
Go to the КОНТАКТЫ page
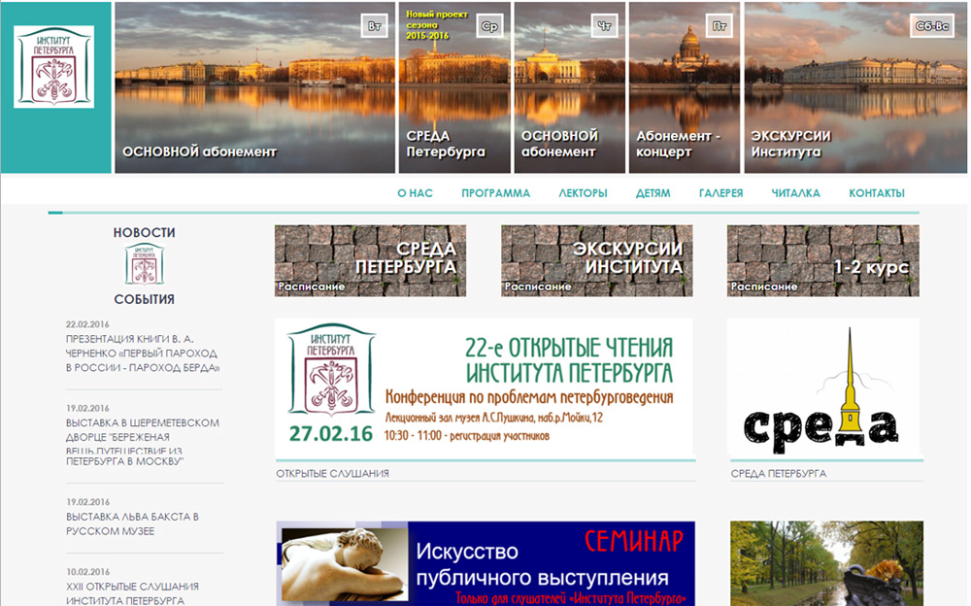876,193
